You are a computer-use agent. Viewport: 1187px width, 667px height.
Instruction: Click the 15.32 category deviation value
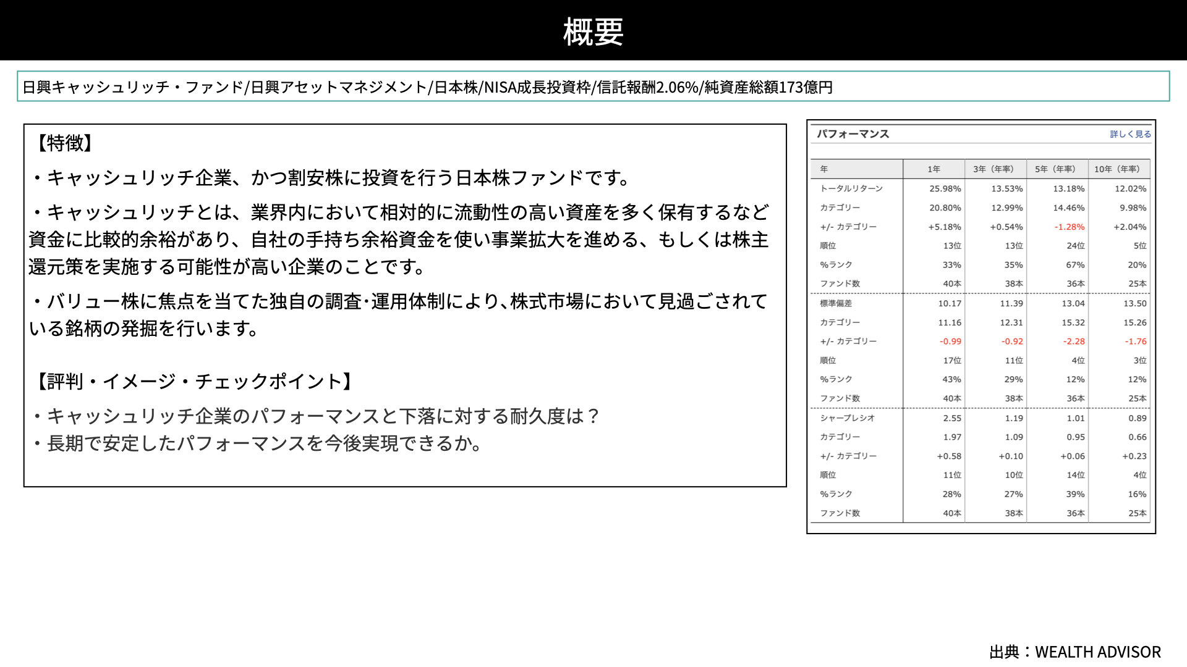pyautogui.click(x=1073, y=322)
